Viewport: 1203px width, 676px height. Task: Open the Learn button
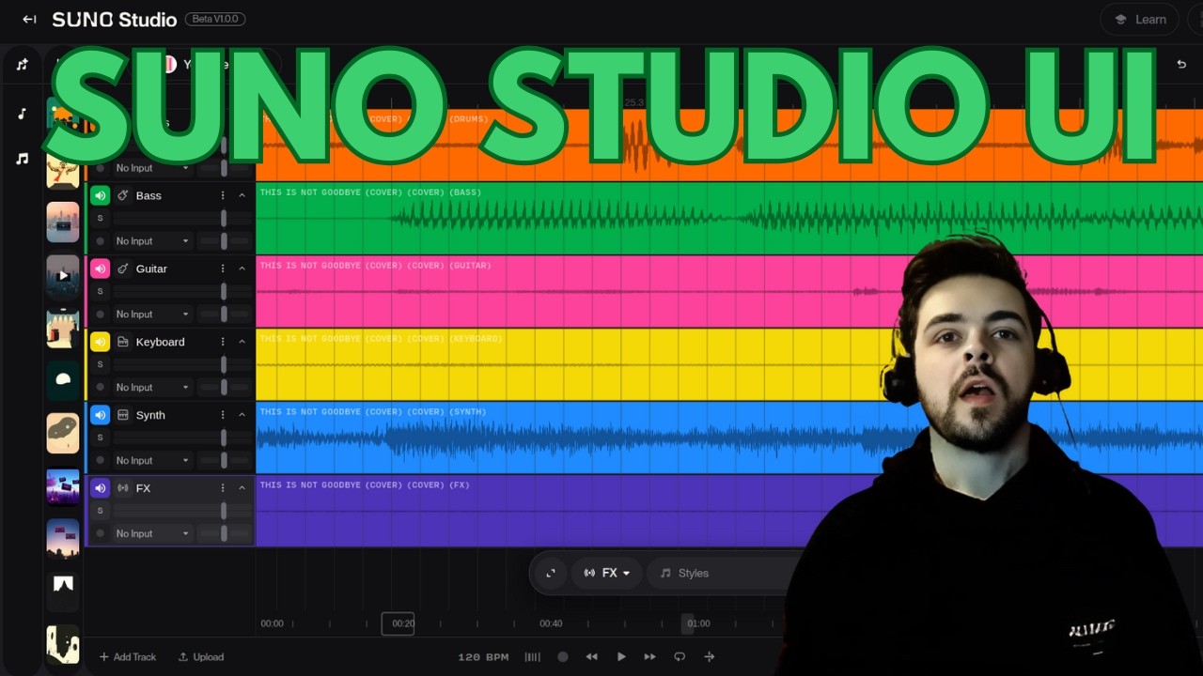coord(1139,19)
